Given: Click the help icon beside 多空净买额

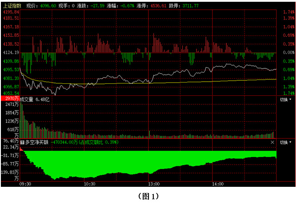Looking at the screenshot, I should tap(22, 142).
